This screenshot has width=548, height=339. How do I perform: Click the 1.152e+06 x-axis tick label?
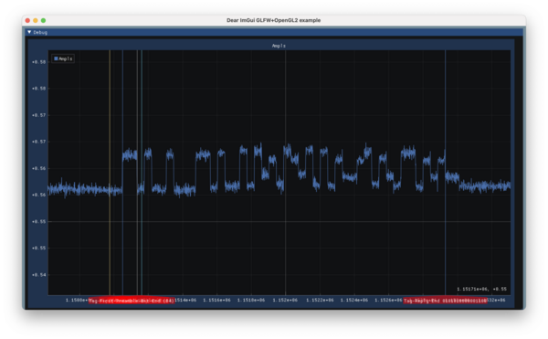pyautogui.click(x=285, y=300)
